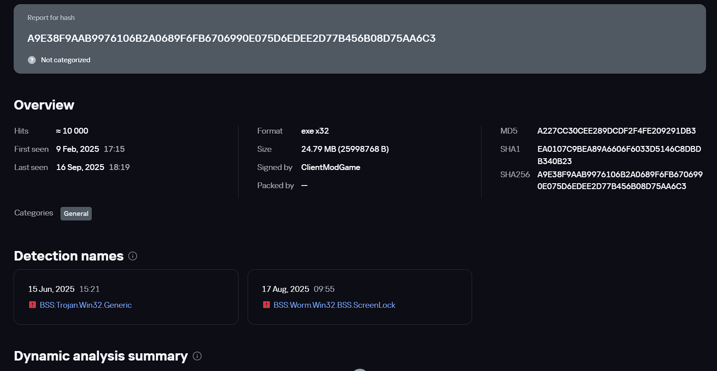Viewport: 717px width, 371px height.
Task: Open the BSS:Trojan.Win32.Generic detection link
Action: (x=85, y=305)
